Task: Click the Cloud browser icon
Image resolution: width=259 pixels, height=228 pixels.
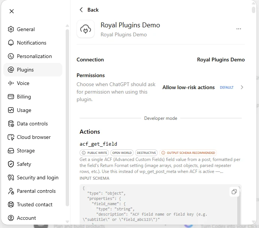Action: tap(11, 137)
